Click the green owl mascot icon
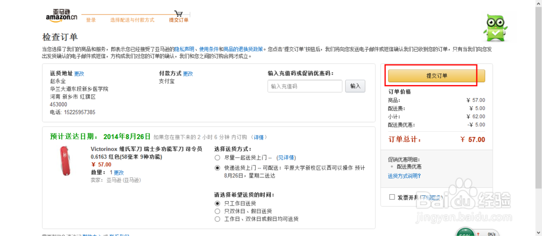This screenshot has width=542, height=236. tap(495, 28)
